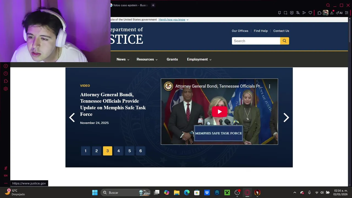Open Microsoft Store from the taskbar
The height and width of the screenshot is (198, 352).
(x=197, y=193)
